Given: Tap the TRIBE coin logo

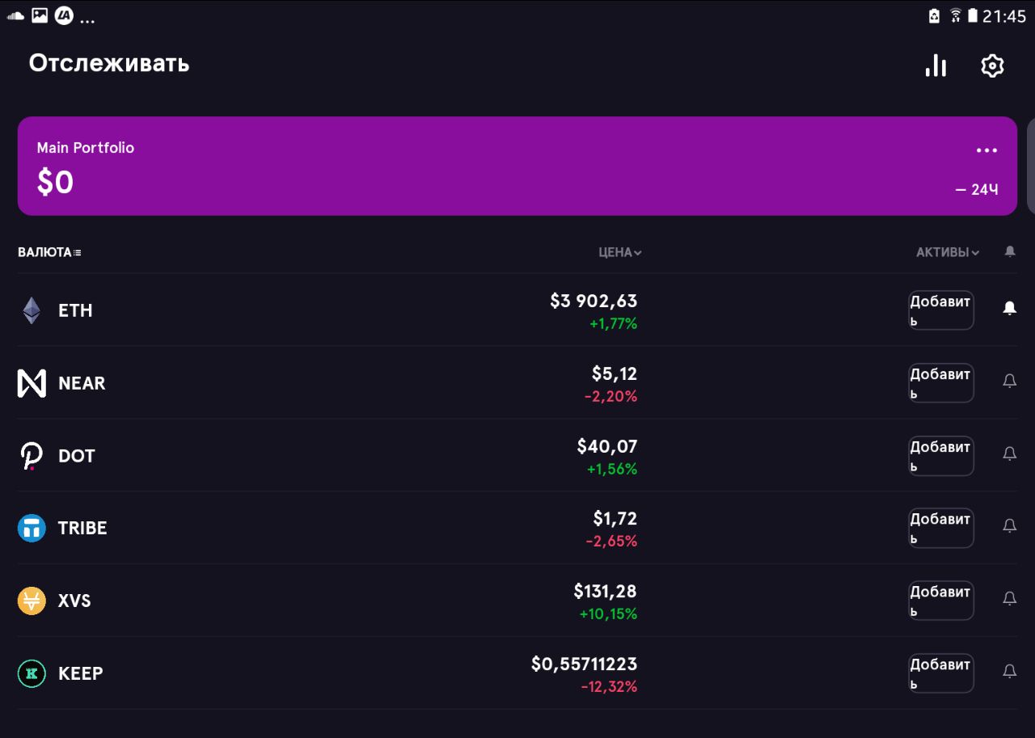Looking at the screenshot, I should 32,528.
